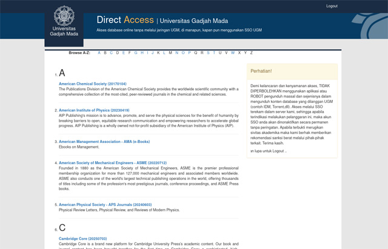Jump to letter G in Browse A-Z

pyautogui.click(x=136, y=53)
